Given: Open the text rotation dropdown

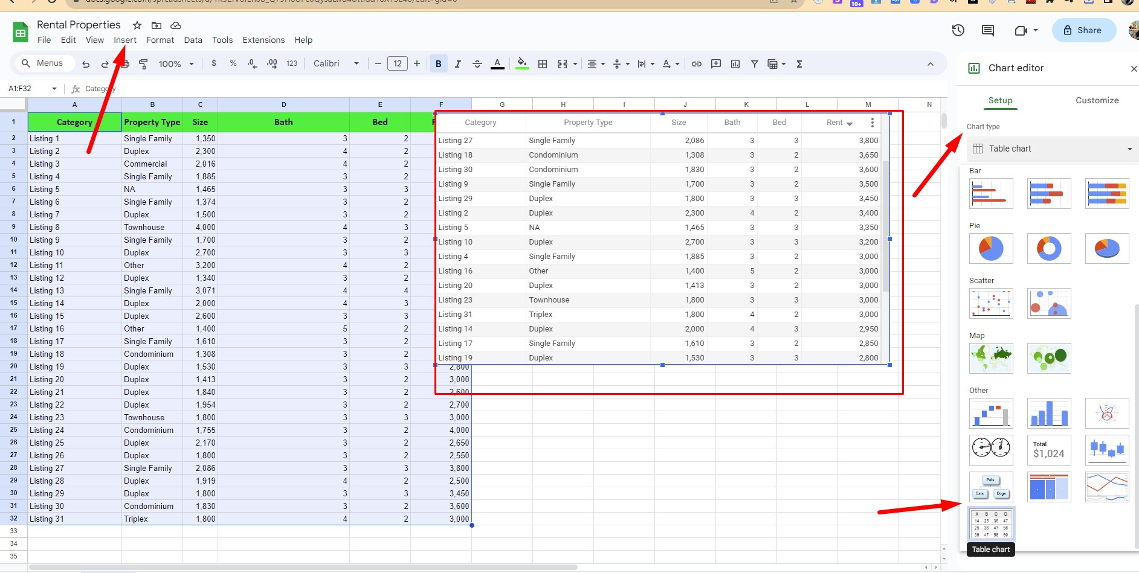Looking at the screenshot, I should (671, 63).
